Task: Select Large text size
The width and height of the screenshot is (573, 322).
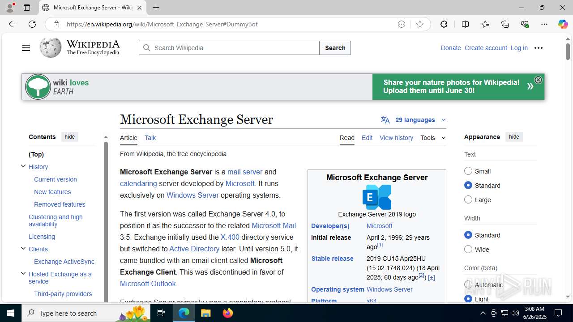Action: 468,199
